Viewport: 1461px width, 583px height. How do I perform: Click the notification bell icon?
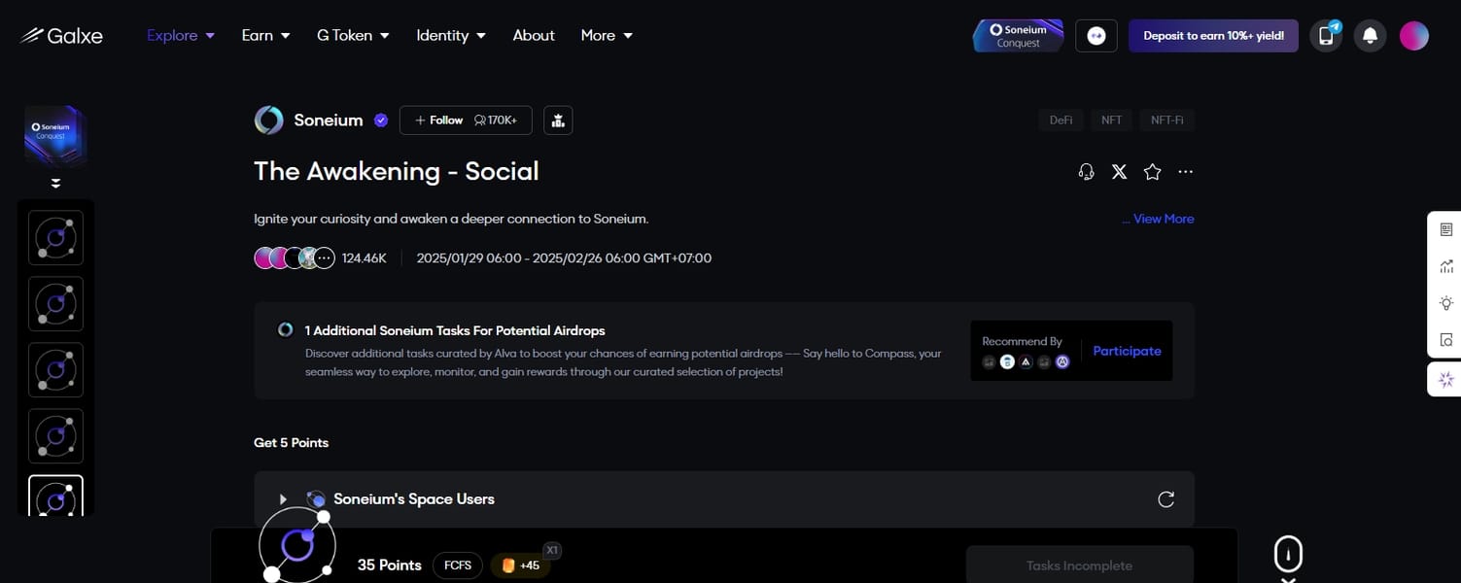point(1370,36)
